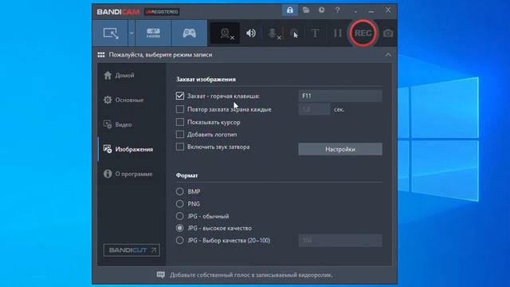This screenshot has width=510, height=287.
Task: Open scheduled recording clock icon
Action: point(322,10)
